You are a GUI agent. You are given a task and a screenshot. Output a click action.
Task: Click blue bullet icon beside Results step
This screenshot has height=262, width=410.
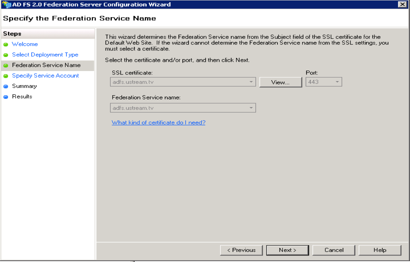pos(6,97)
